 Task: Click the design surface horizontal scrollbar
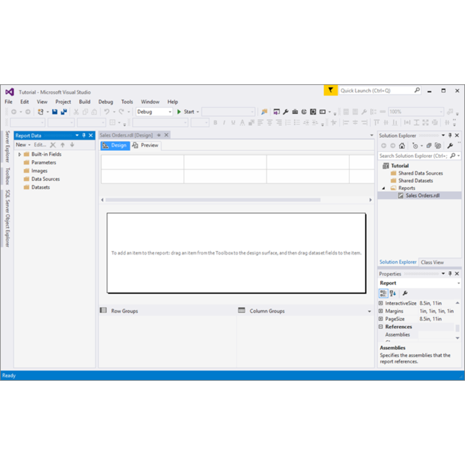pyautogui.click(x=213, y=200)
